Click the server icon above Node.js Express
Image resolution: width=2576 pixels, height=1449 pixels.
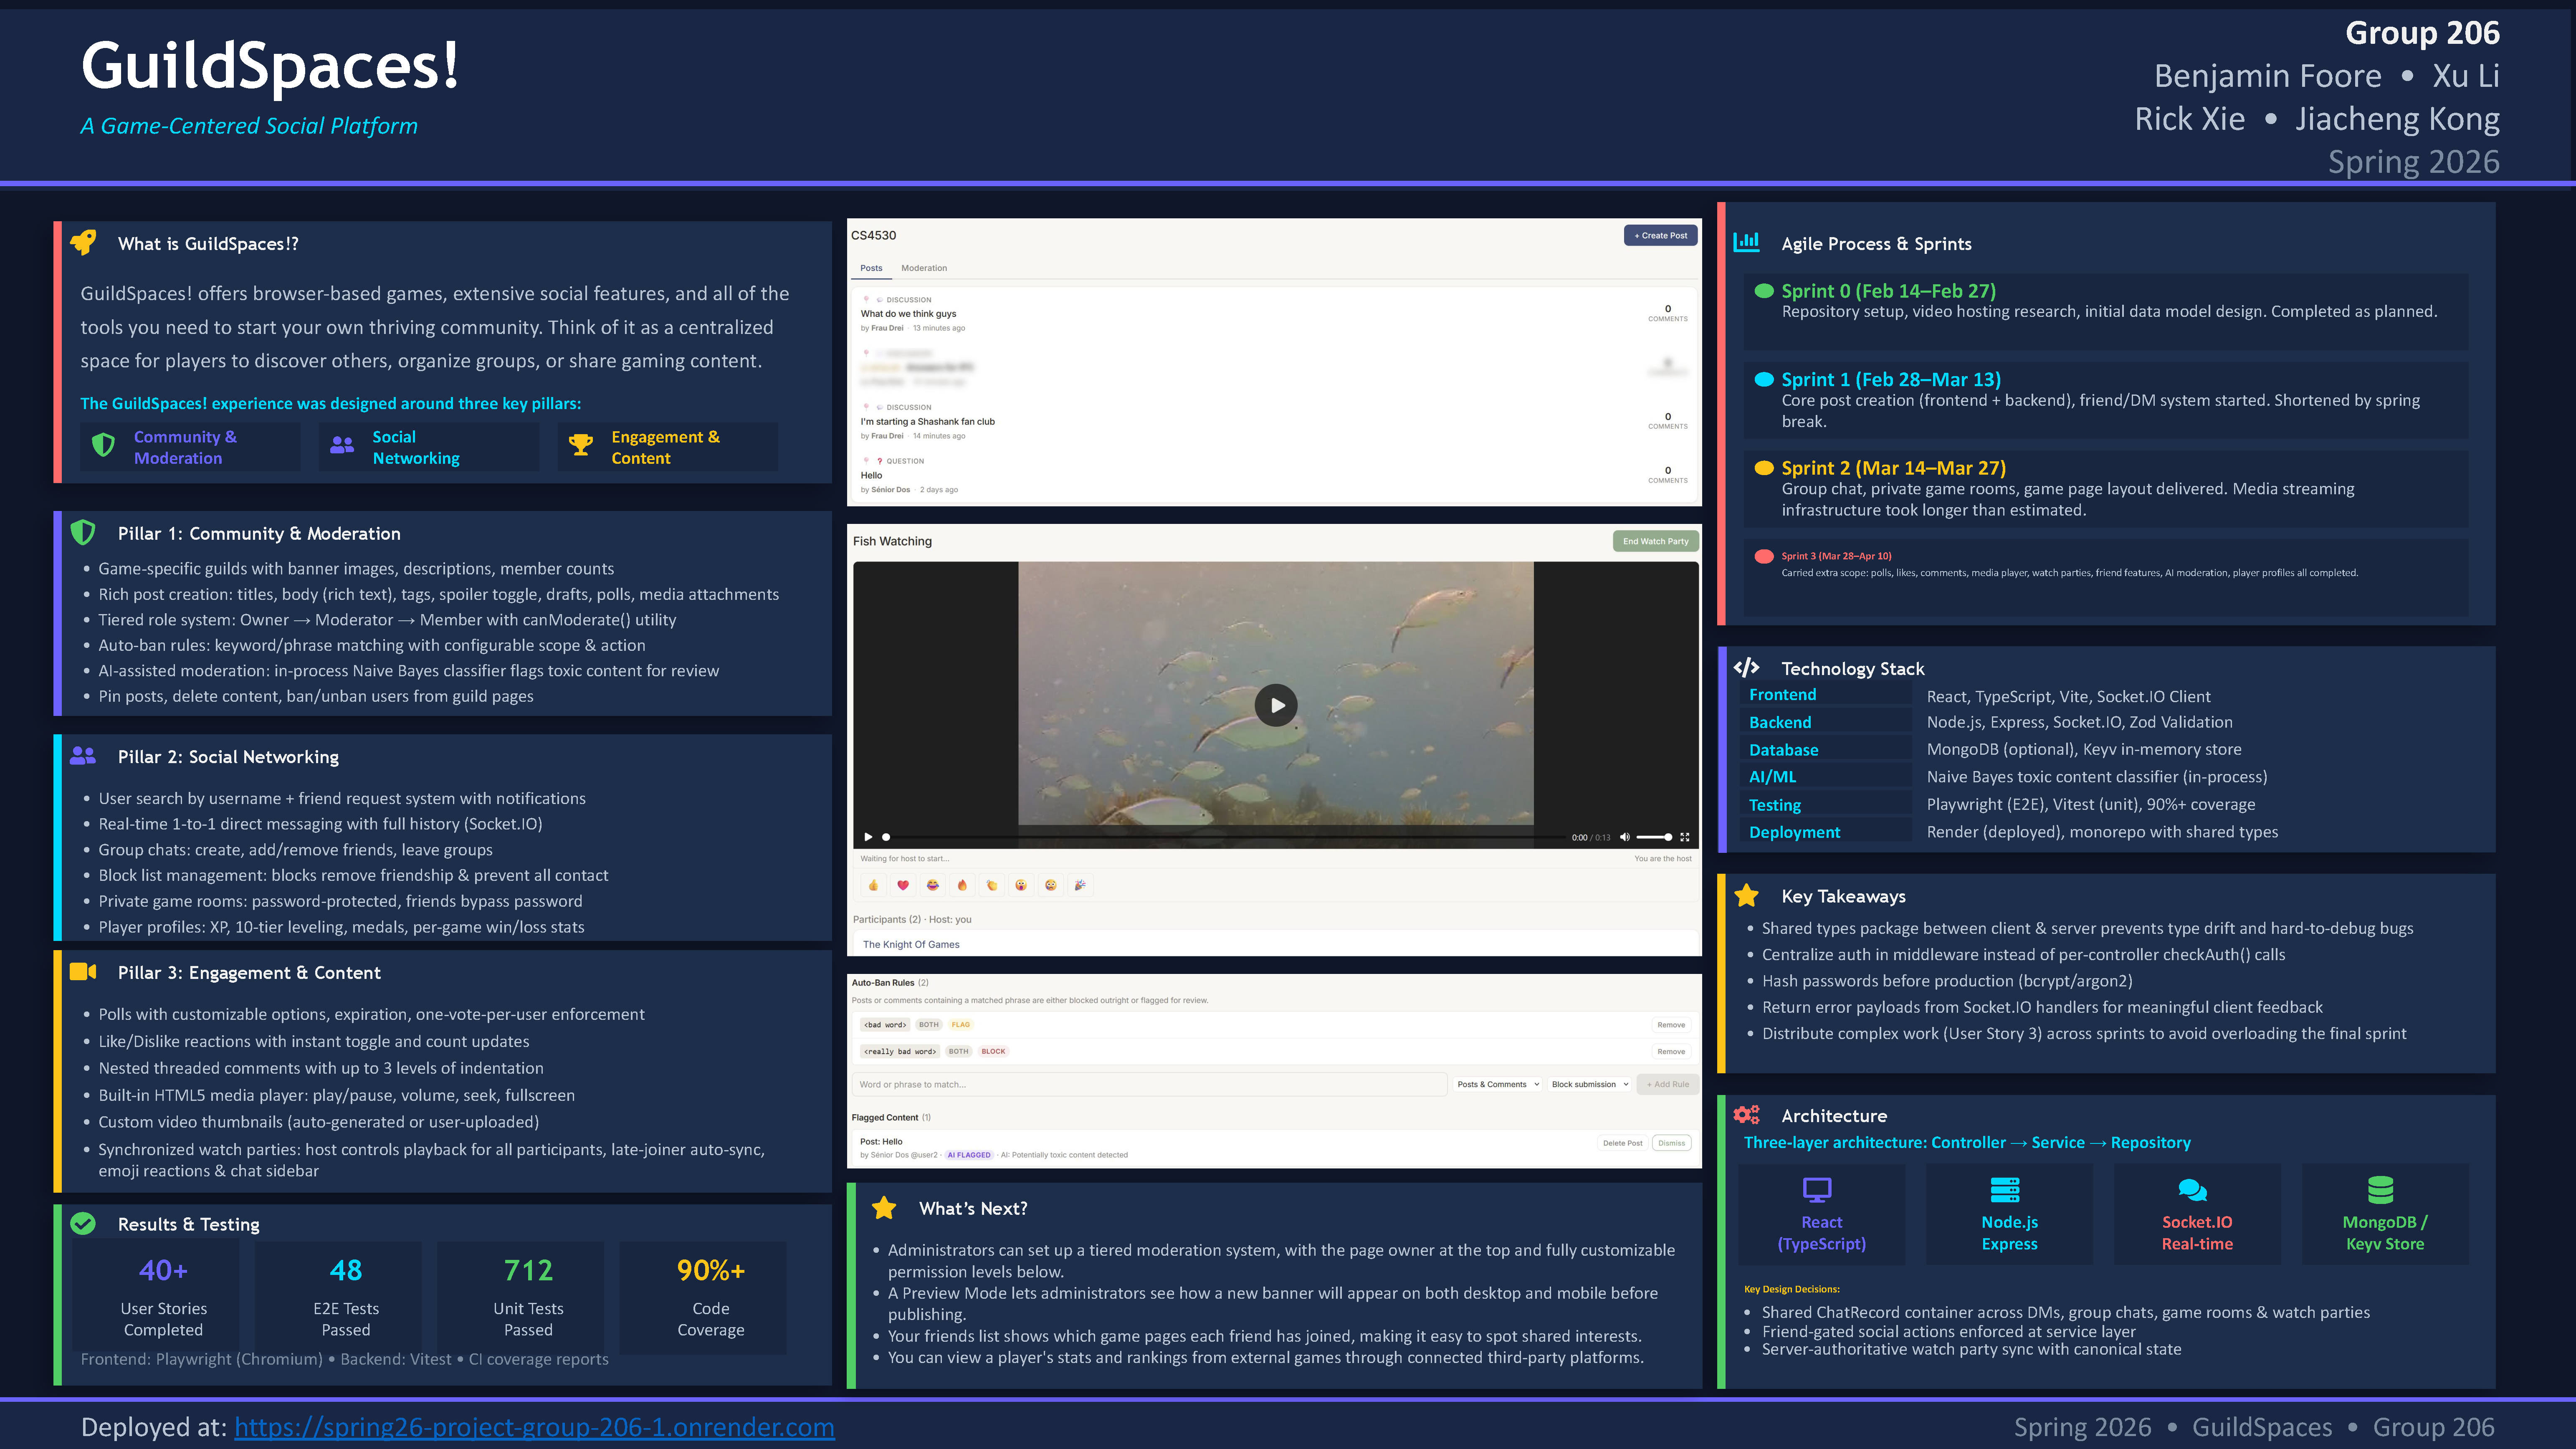click(x=2005, y=1190)
